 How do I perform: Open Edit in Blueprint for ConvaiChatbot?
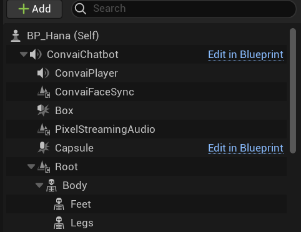245,55
